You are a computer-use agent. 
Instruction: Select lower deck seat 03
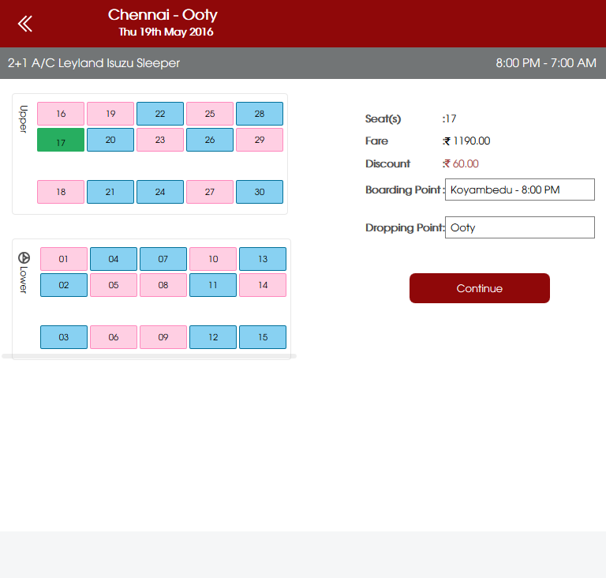tap(64, 337)
